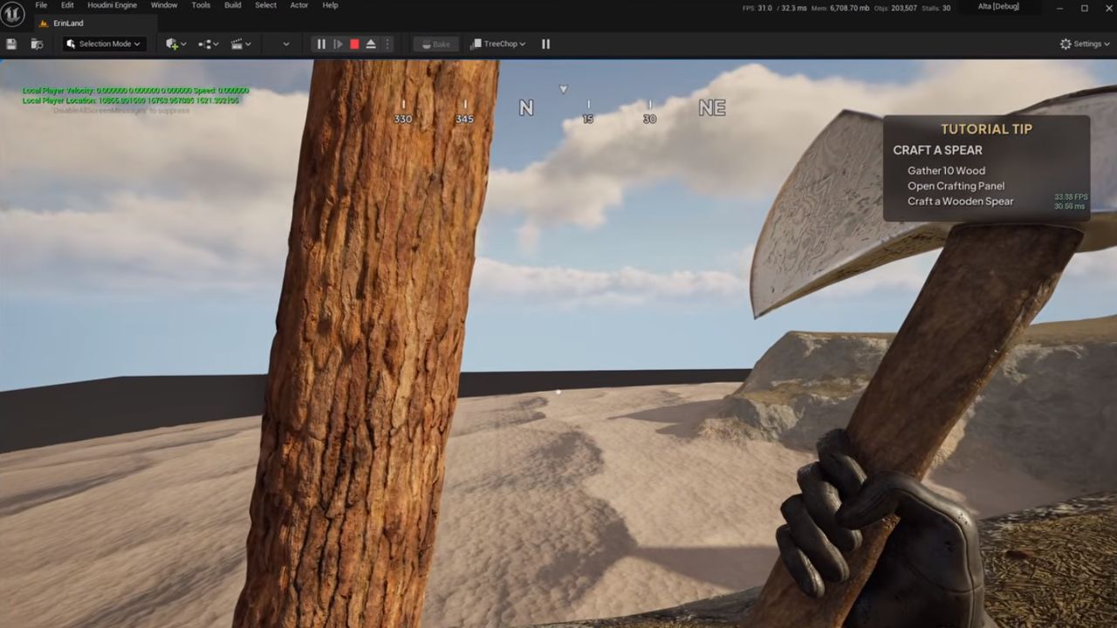The width and height of the screenshot is (1117, 628).
Task: Click the frame skip button
Action: click(338, 44)
